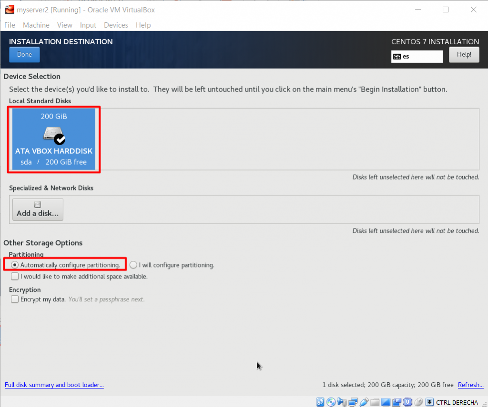Screen dimensions: 488x408
Task: Open the Devices menu
Action: [116, 25]
